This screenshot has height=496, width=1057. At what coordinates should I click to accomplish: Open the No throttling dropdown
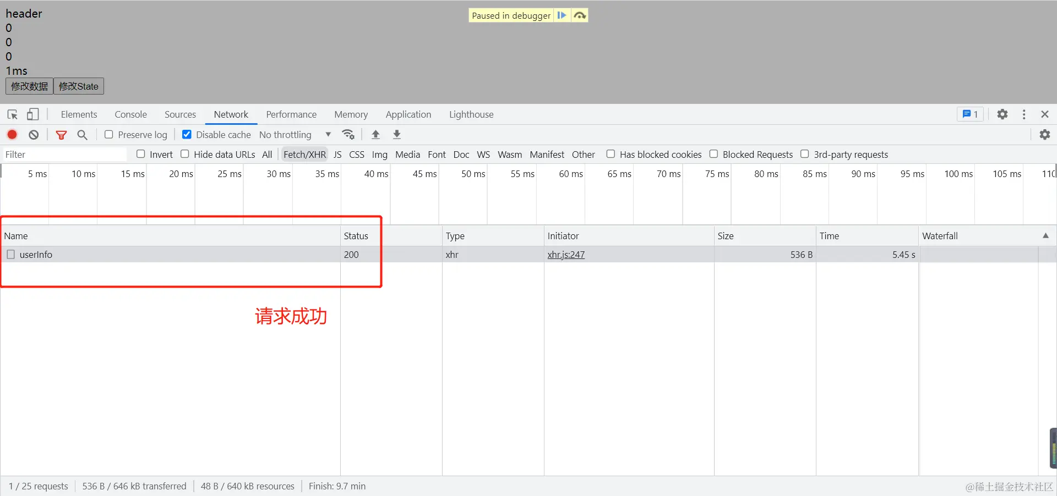(295, 135)
